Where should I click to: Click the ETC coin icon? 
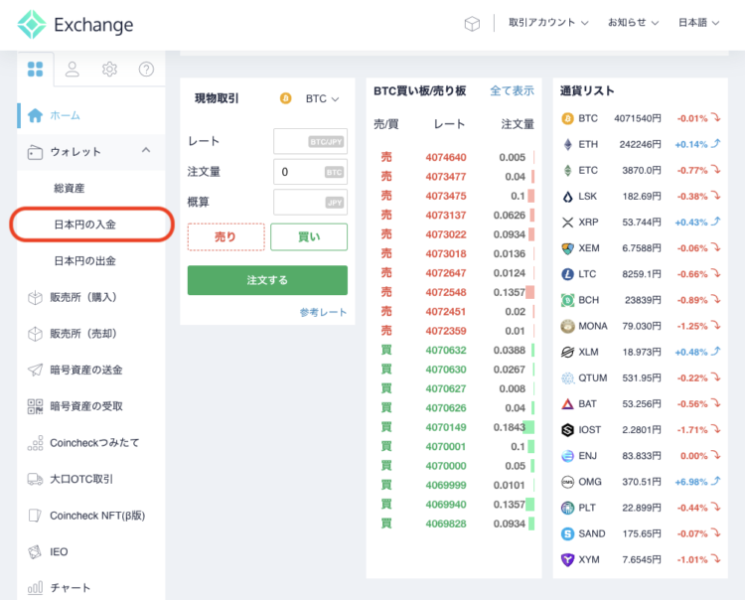coord(568,170)
